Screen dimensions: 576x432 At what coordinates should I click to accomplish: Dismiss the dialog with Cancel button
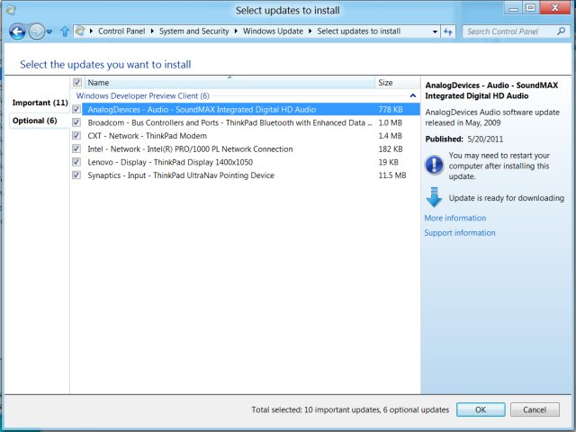coord(535,409)
